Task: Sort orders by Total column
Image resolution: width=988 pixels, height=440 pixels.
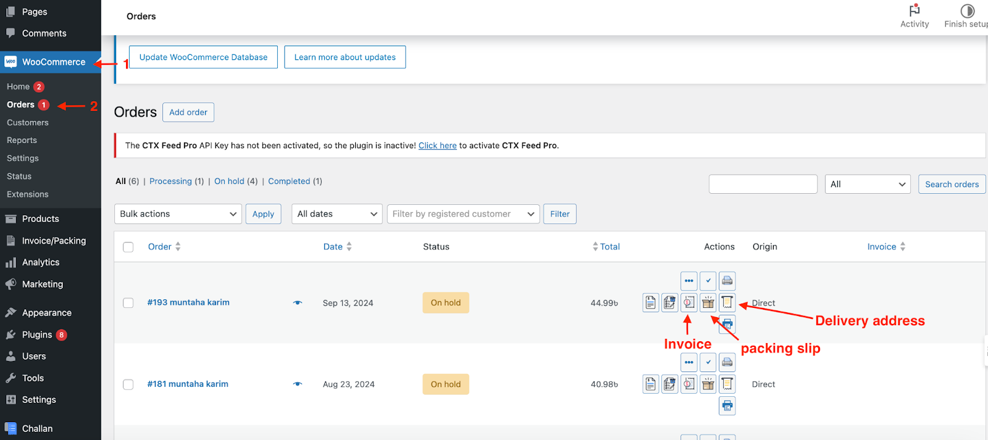Action: [606, 246]
